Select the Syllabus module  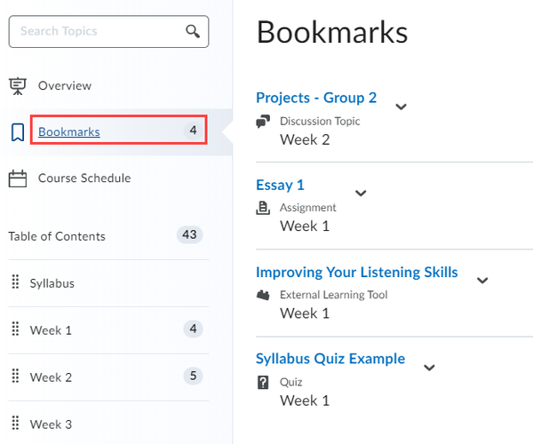(x=52, y=283)
